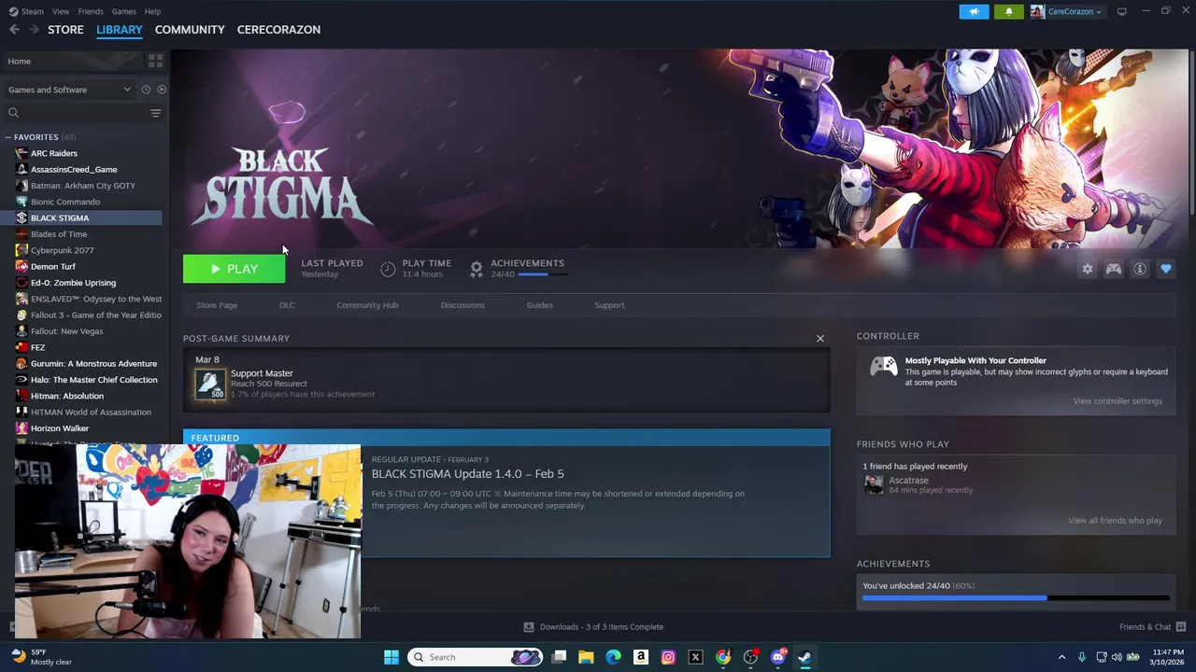Click the library search field

[x=75, y=113]
